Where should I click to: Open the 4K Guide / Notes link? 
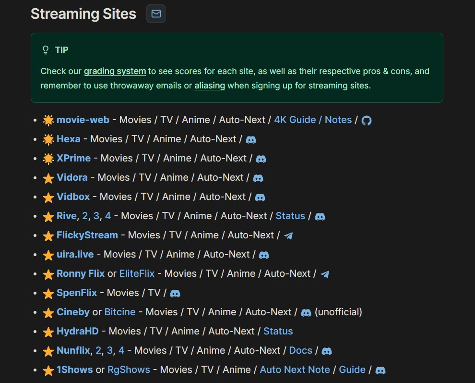point(313,120)
